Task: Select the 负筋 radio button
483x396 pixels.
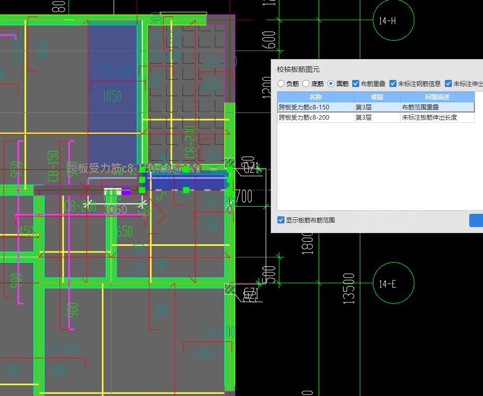Action: coord(280,83)
